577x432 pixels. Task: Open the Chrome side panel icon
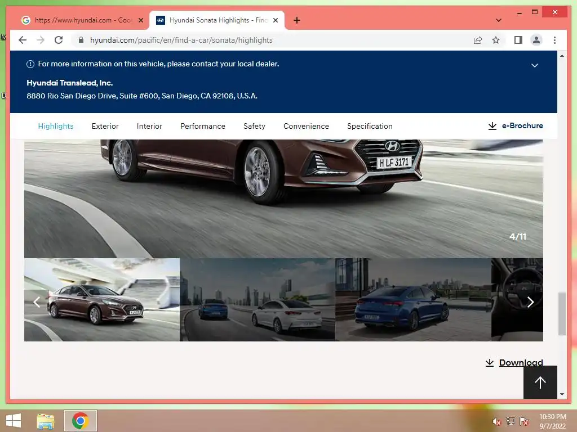(x=518, y=40)
